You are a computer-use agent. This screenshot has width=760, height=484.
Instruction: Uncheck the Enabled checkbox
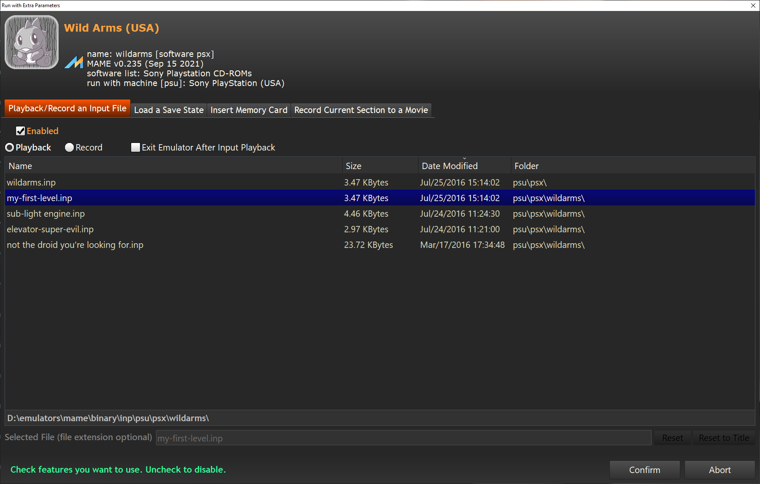[x=20, y=131]
